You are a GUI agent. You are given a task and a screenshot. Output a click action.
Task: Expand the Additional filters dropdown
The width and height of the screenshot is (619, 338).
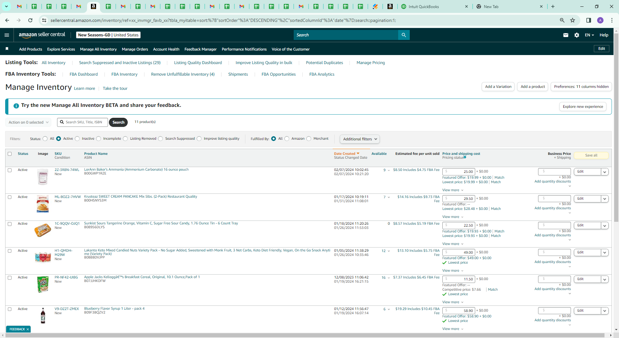coord(360,139)
